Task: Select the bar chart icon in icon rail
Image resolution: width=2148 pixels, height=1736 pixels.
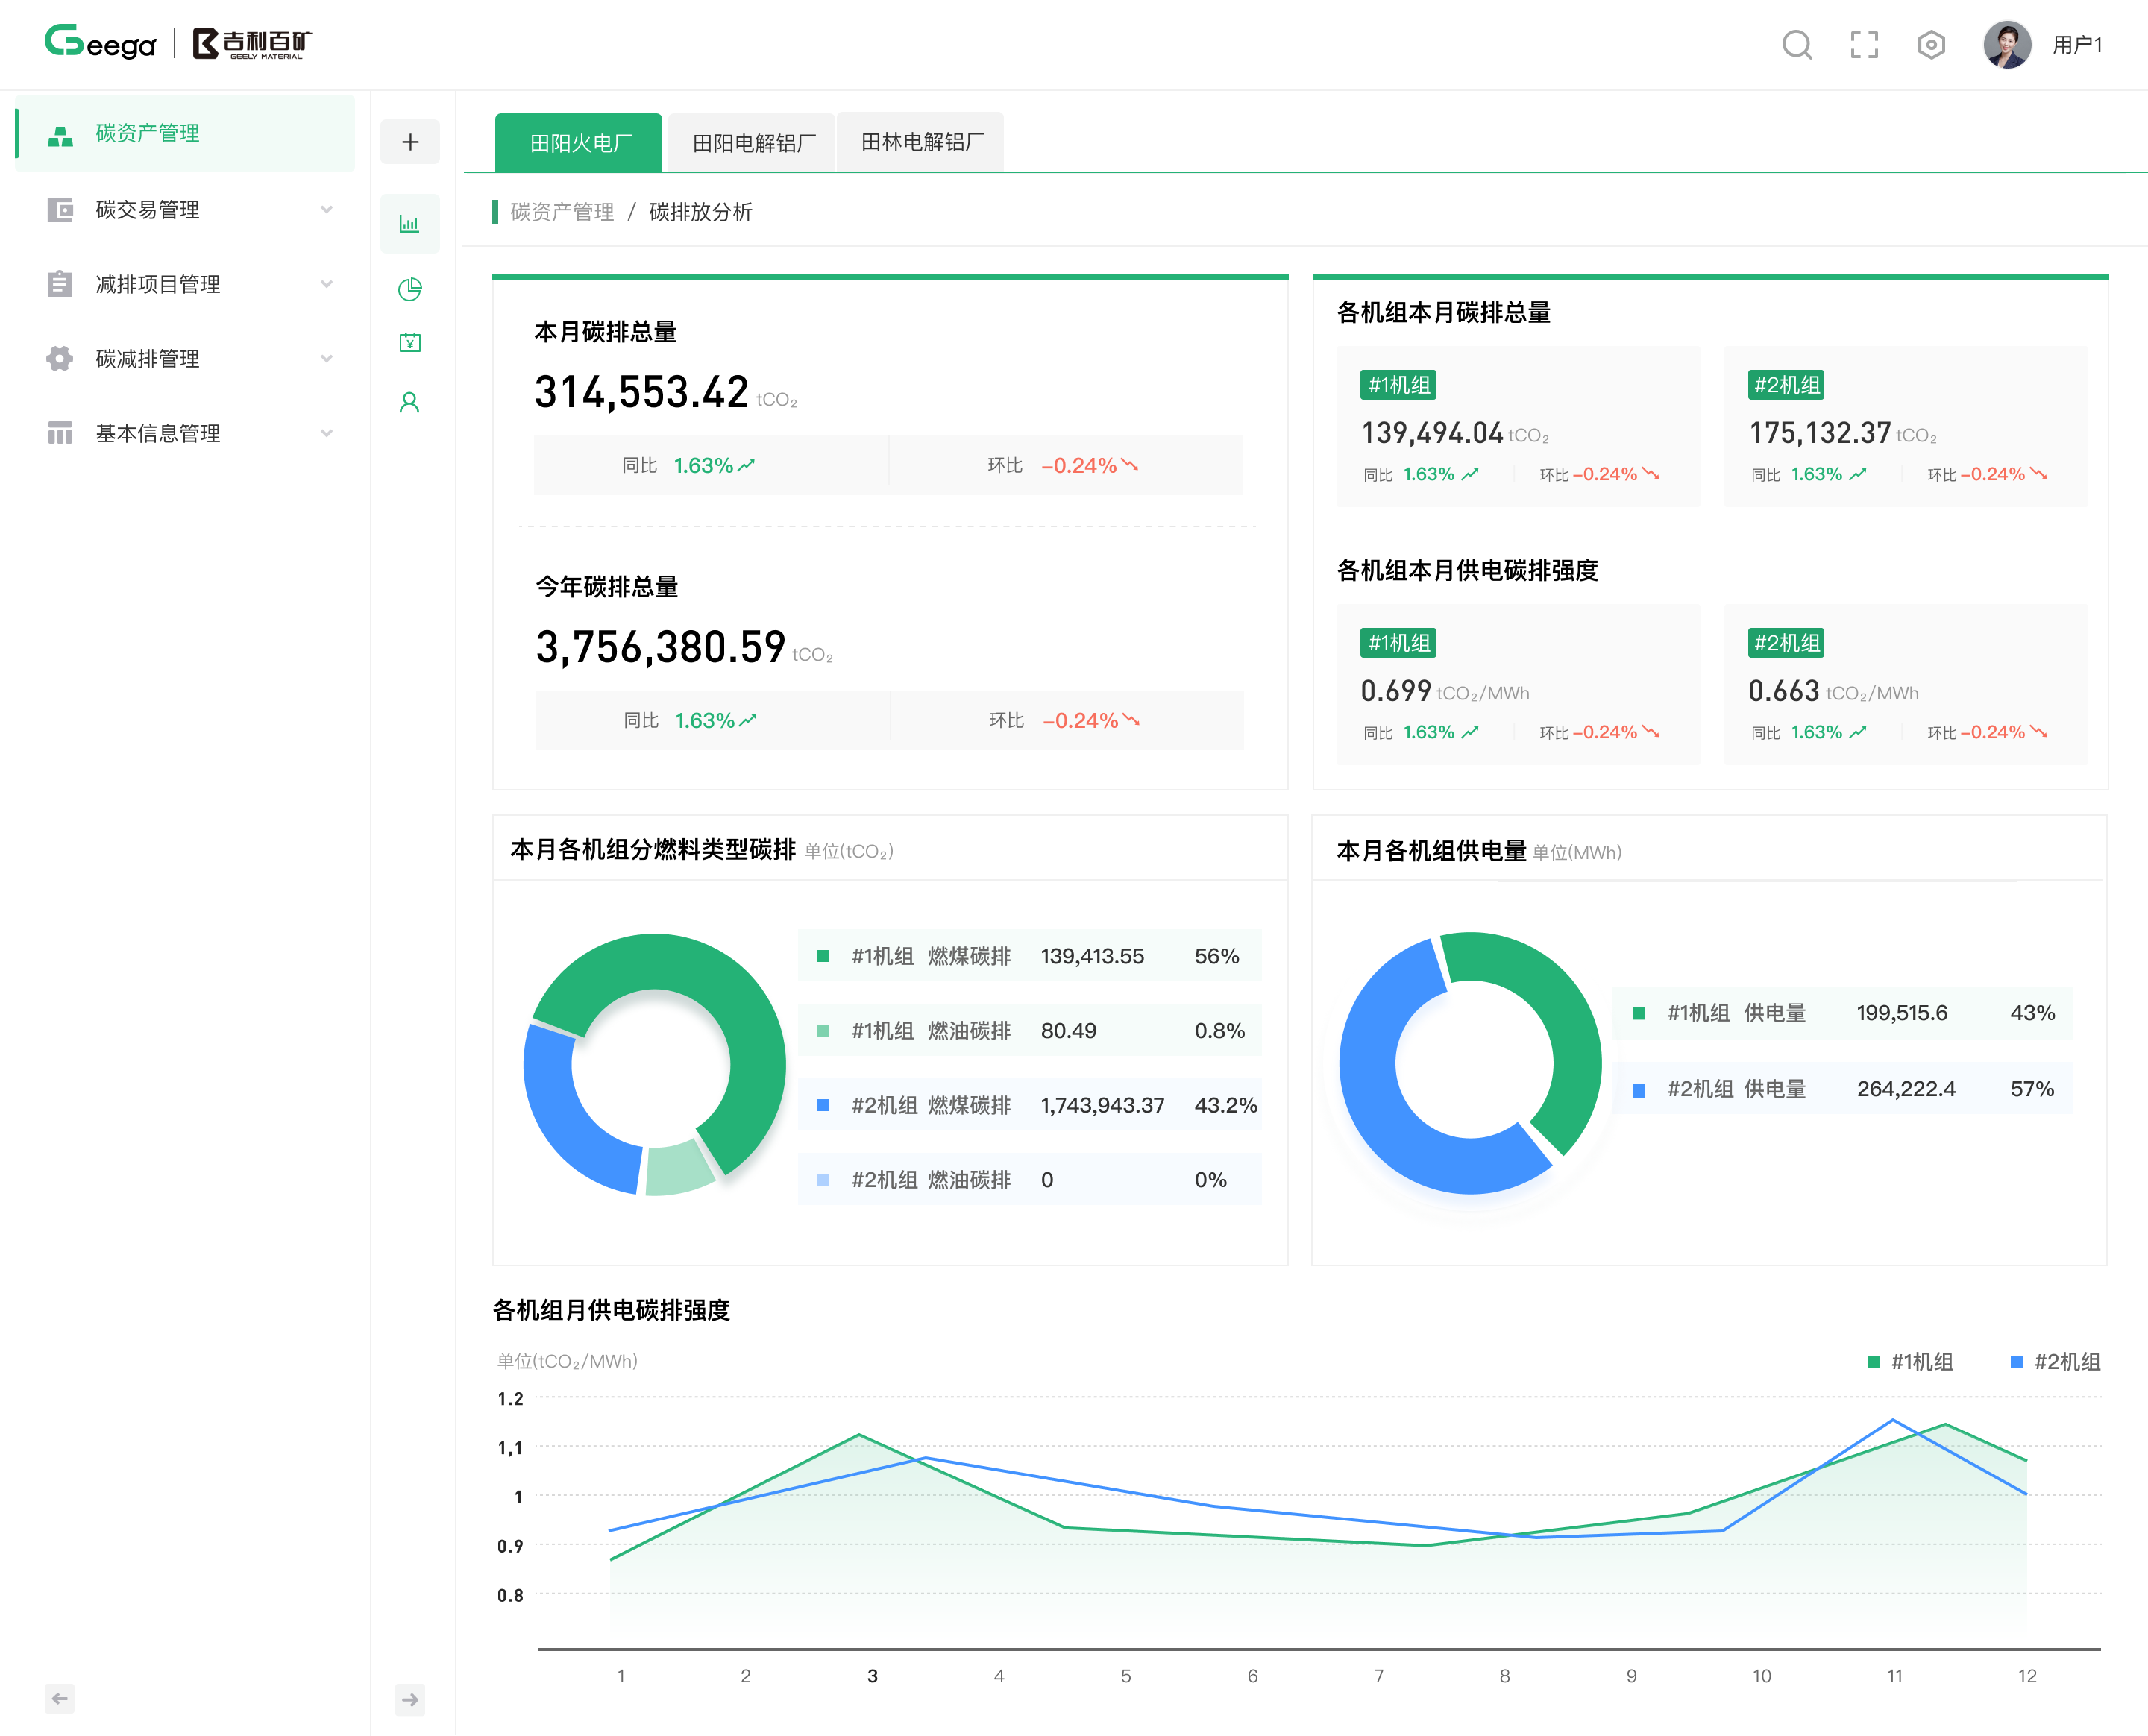Action: pos(410,224)
